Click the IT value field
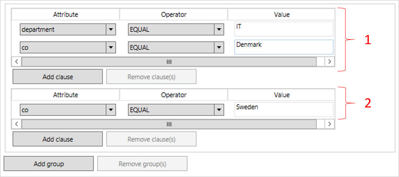The image size is (399, 177). pos(283,29)
